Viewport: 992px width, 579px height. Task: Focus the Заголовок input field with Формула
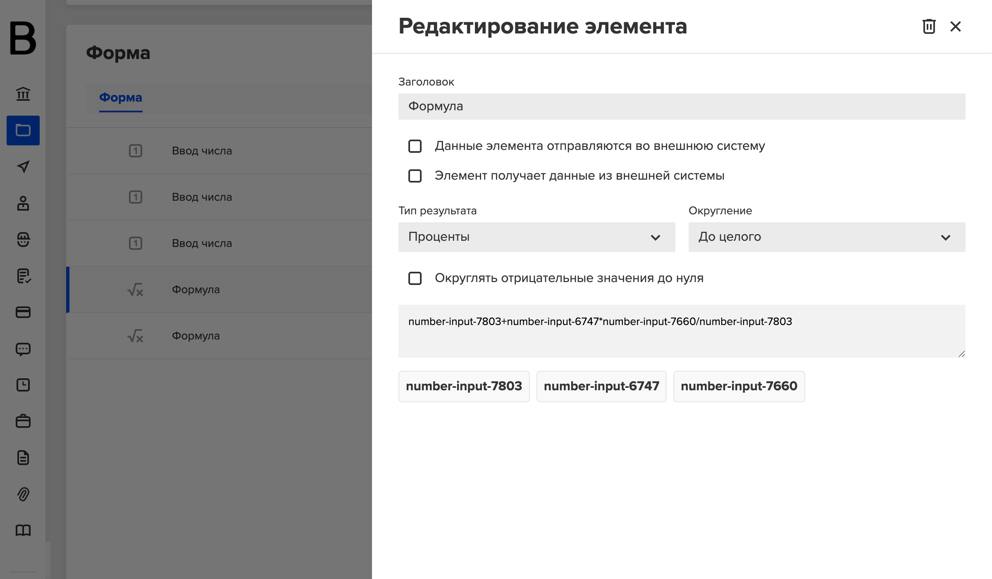point(682,107)
